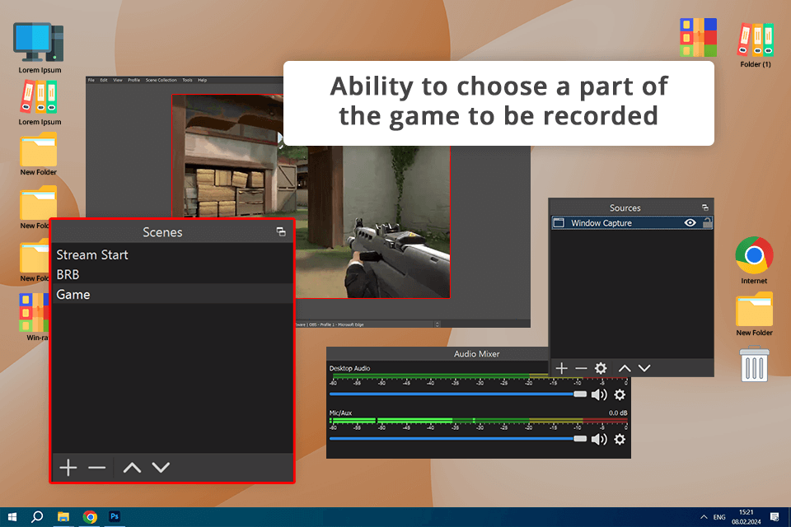Switch the ENG input language indicator

pyautogui.click(x=719, y=517)
